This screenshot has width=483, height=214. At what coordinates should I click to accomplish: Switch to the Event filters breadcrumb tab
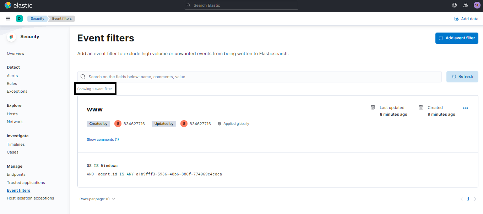tap(62, 18)
